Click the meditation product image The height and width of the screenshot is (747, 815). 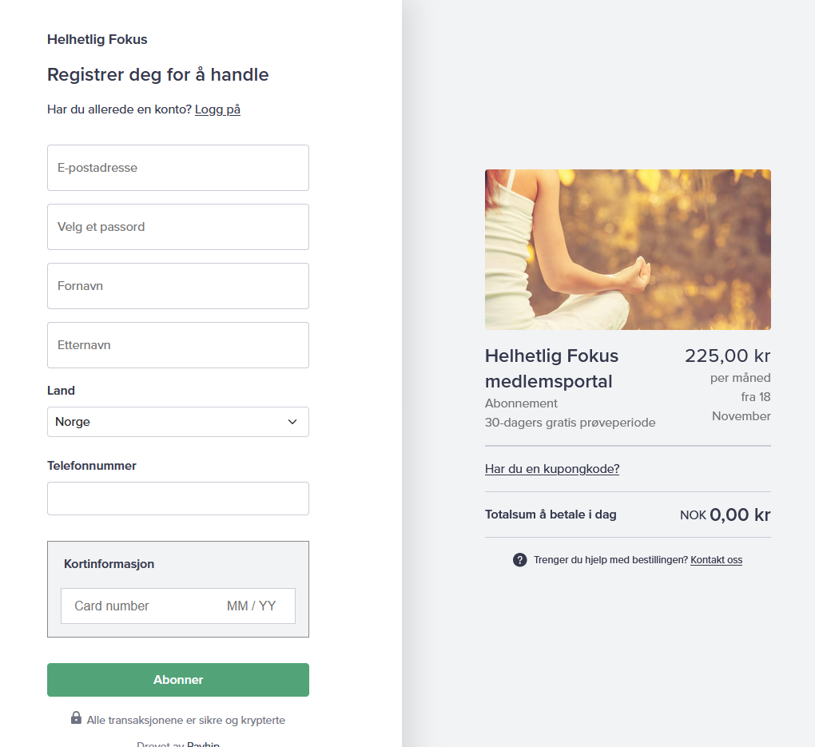click(627, 249)
